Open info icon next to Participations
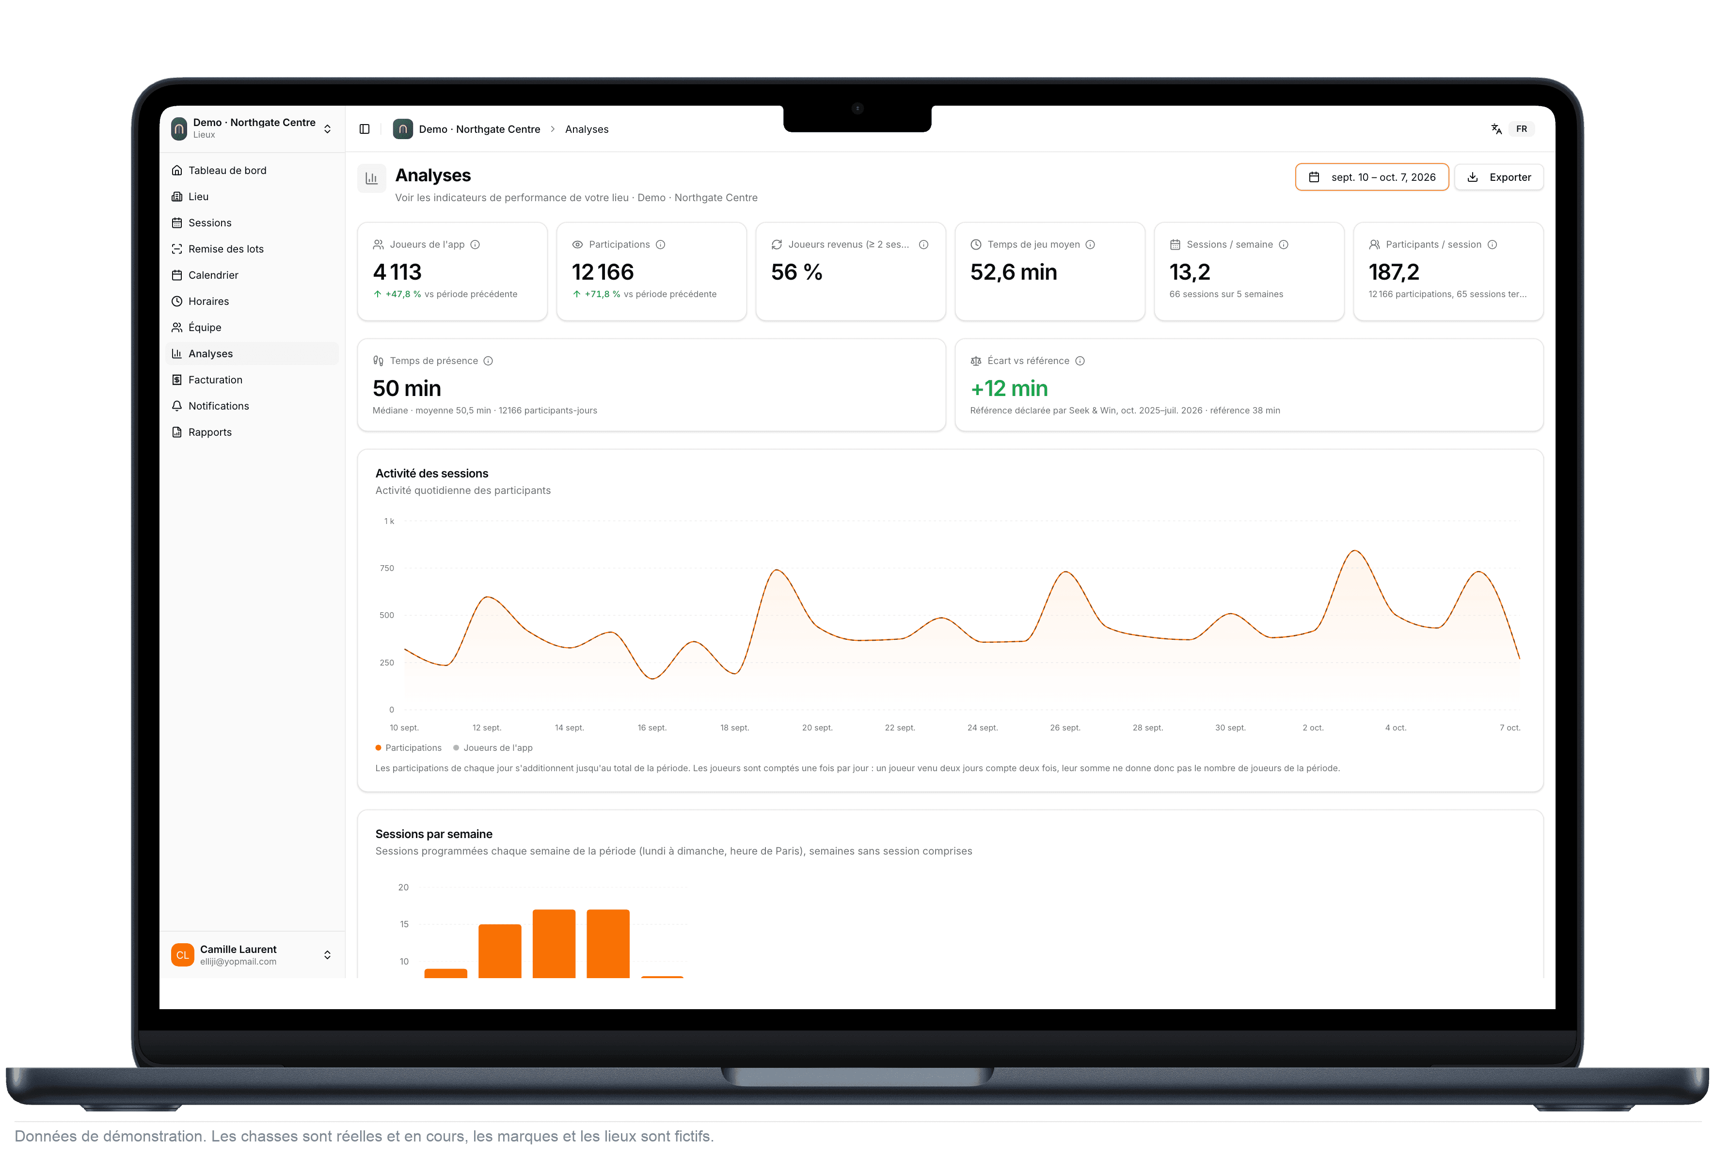This screenshot has width=1716, height=1157. click(660, 245)
